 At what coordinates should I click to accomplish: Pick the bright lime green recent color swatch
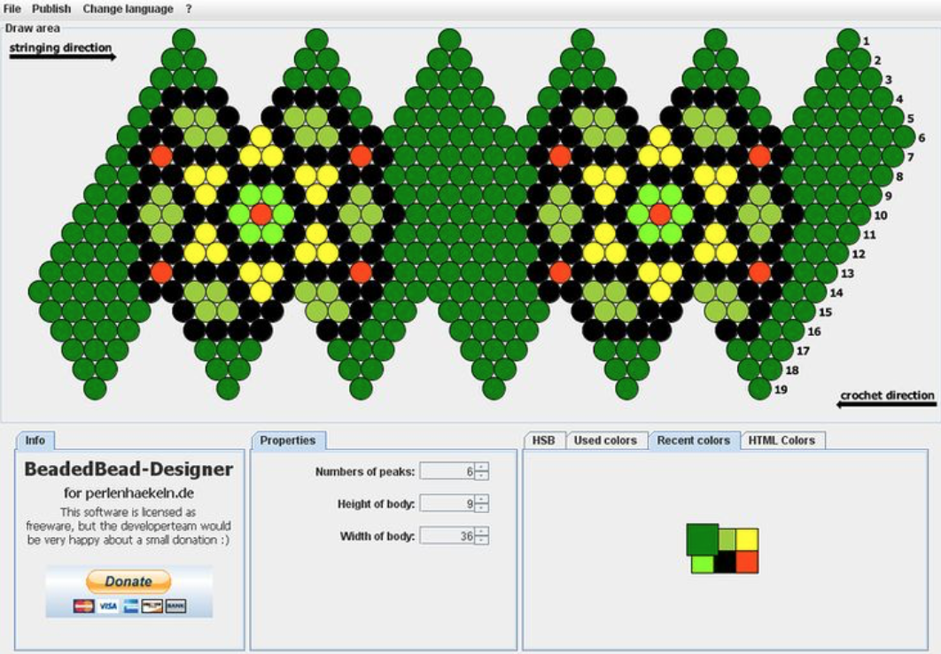click(x=703, y=564)
